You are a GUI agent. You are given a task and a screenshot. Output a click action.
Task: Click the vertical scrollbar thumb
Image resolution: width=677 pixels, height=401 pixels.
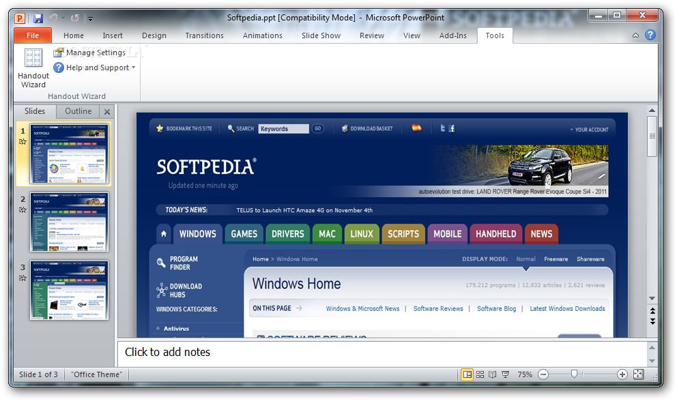[652, 136]
